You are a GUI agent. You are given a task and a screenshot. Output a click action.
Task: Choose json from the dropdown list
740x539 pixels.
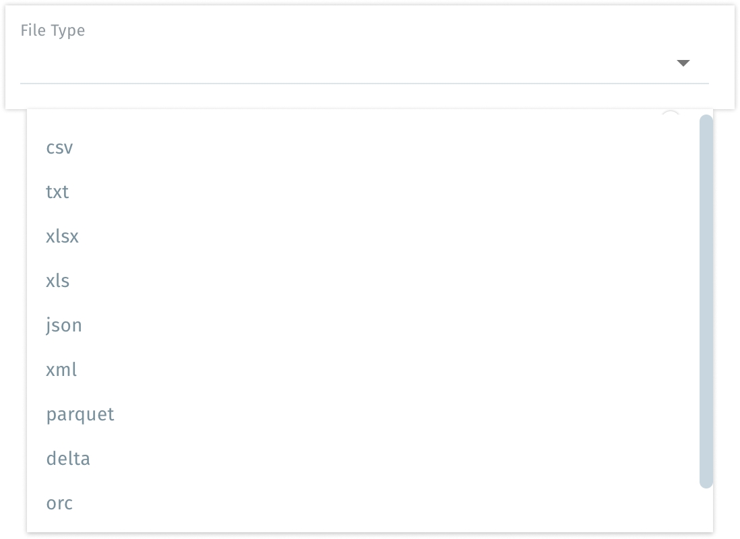64,325
